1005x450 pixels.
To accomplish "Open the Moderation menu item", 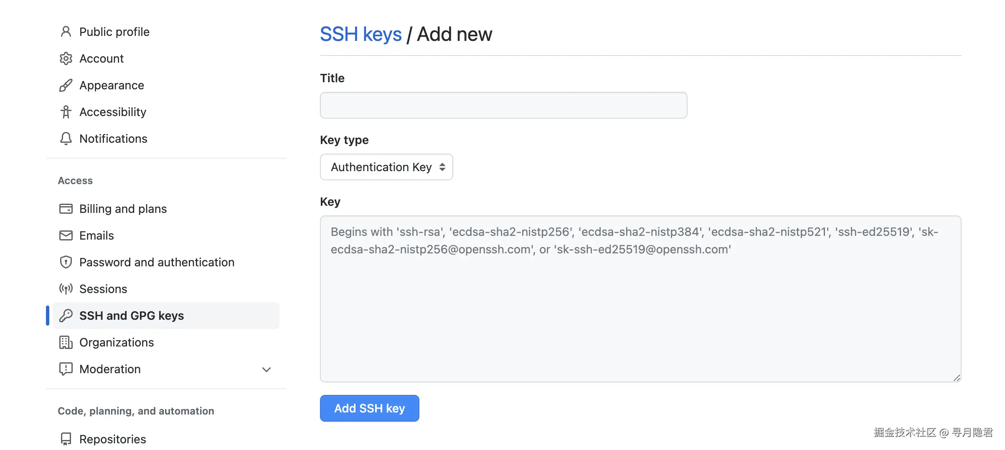I will [110, 369].
